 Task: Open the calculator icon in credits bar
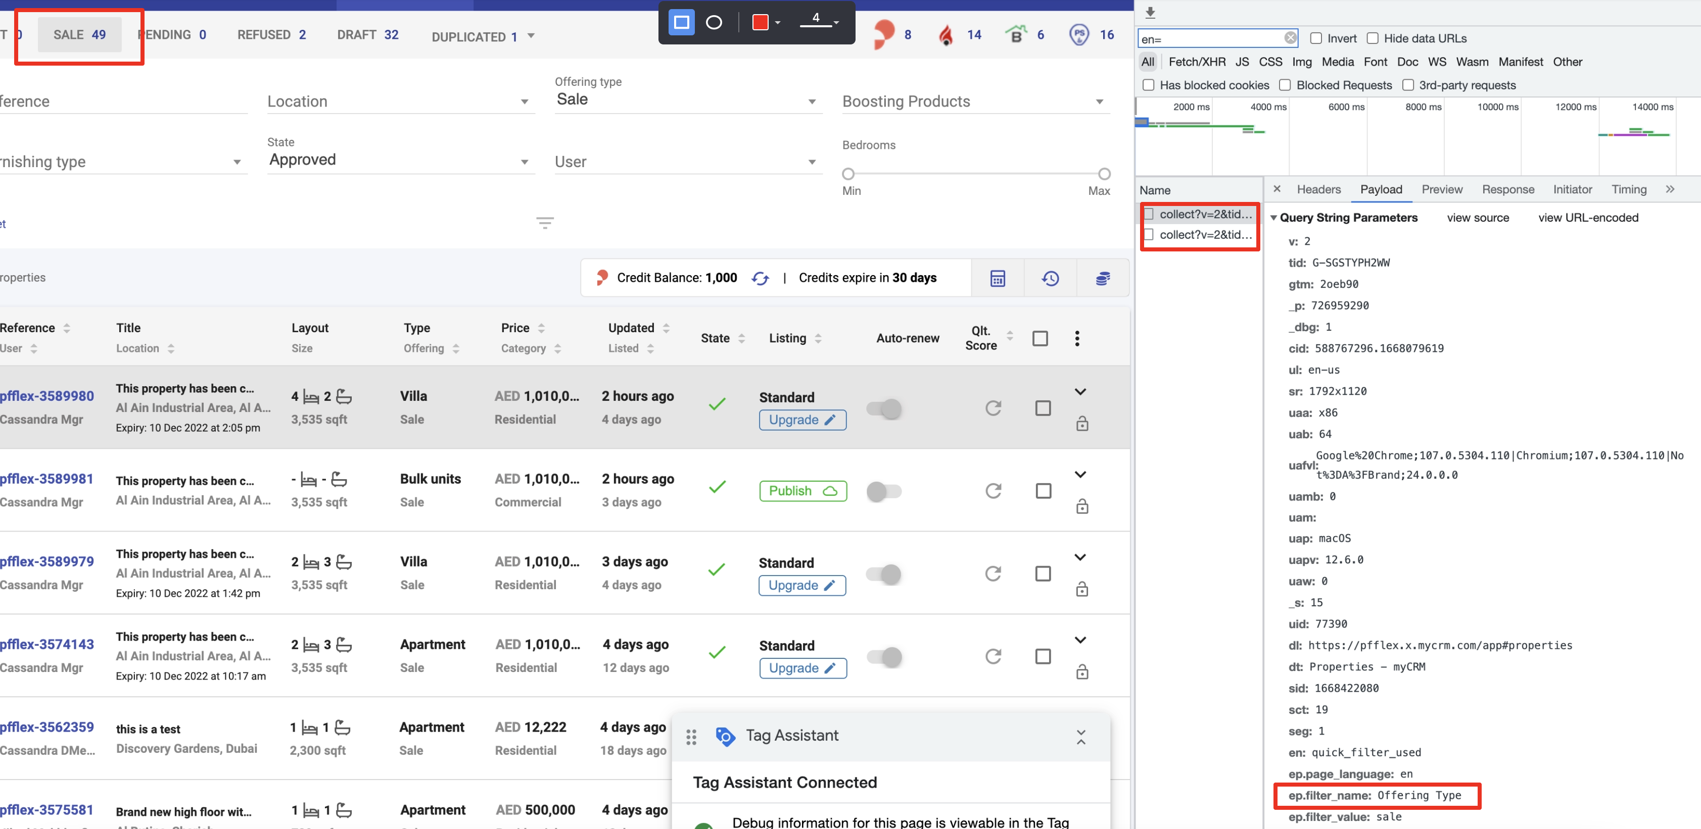997,278
